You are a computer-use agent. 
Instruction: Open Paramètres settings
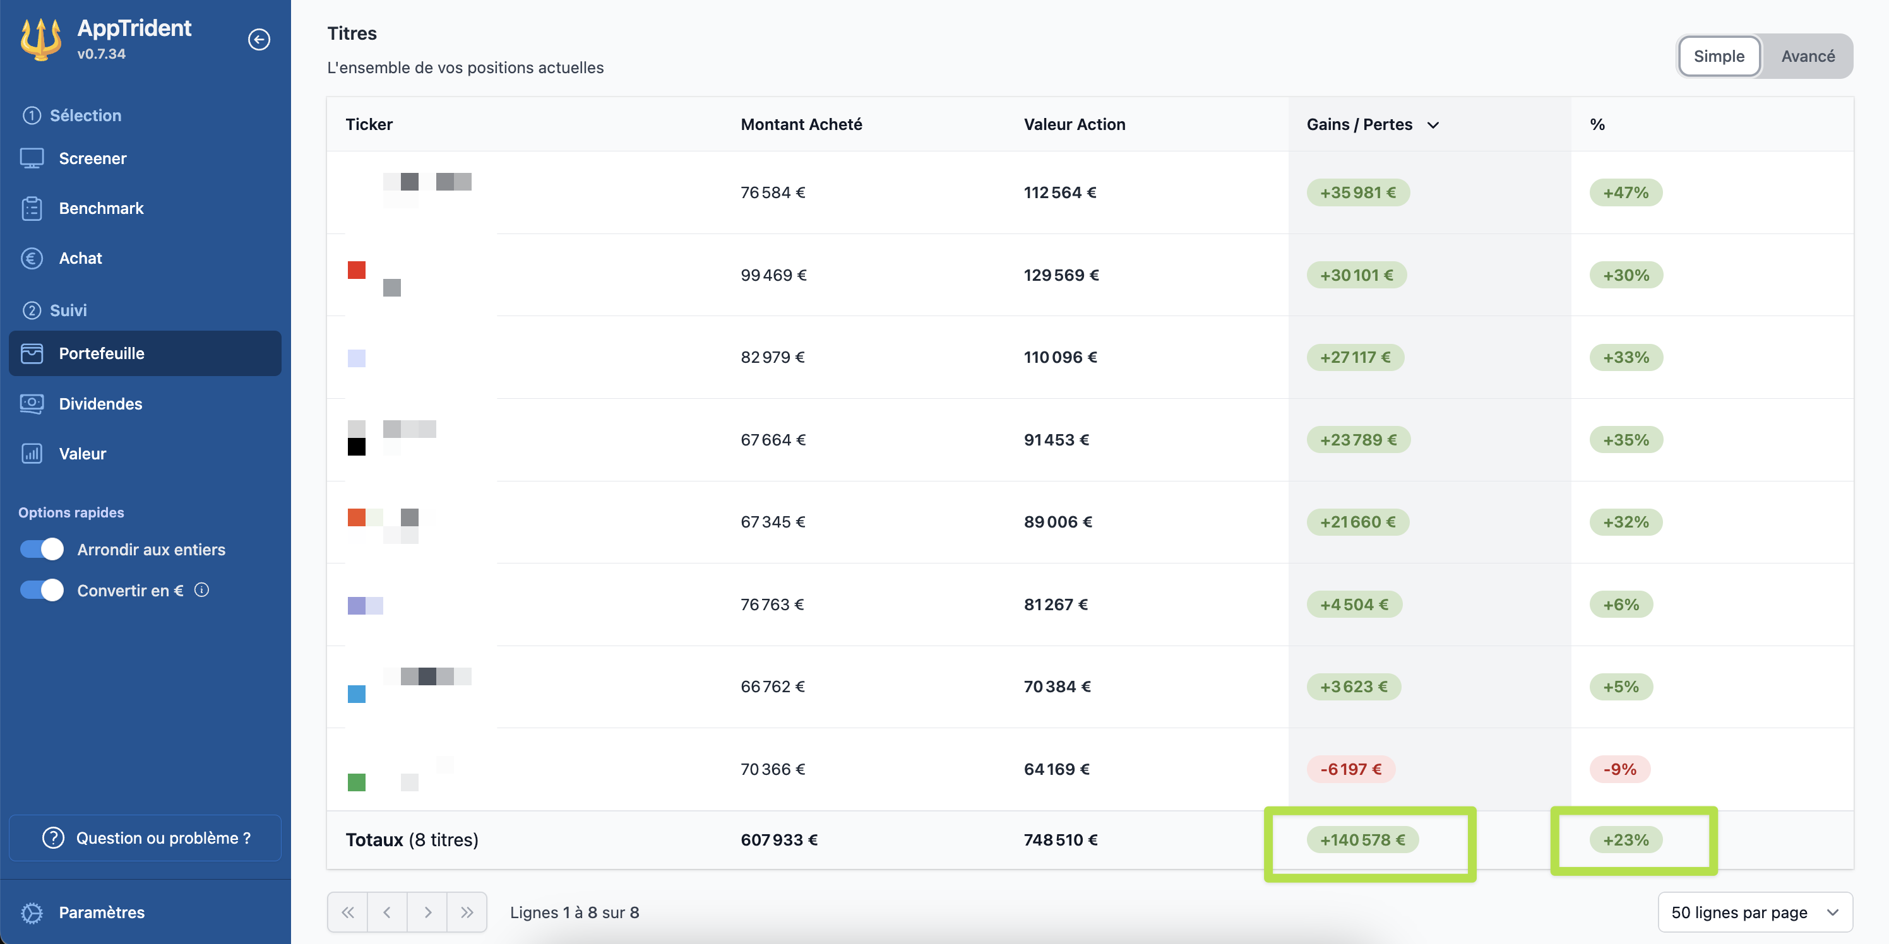coord(145,912)
